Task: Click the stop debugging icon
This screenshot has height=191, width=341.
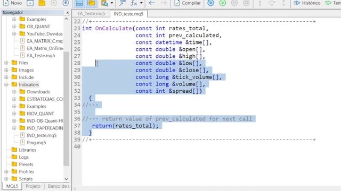Action: (x=246, y=3)
